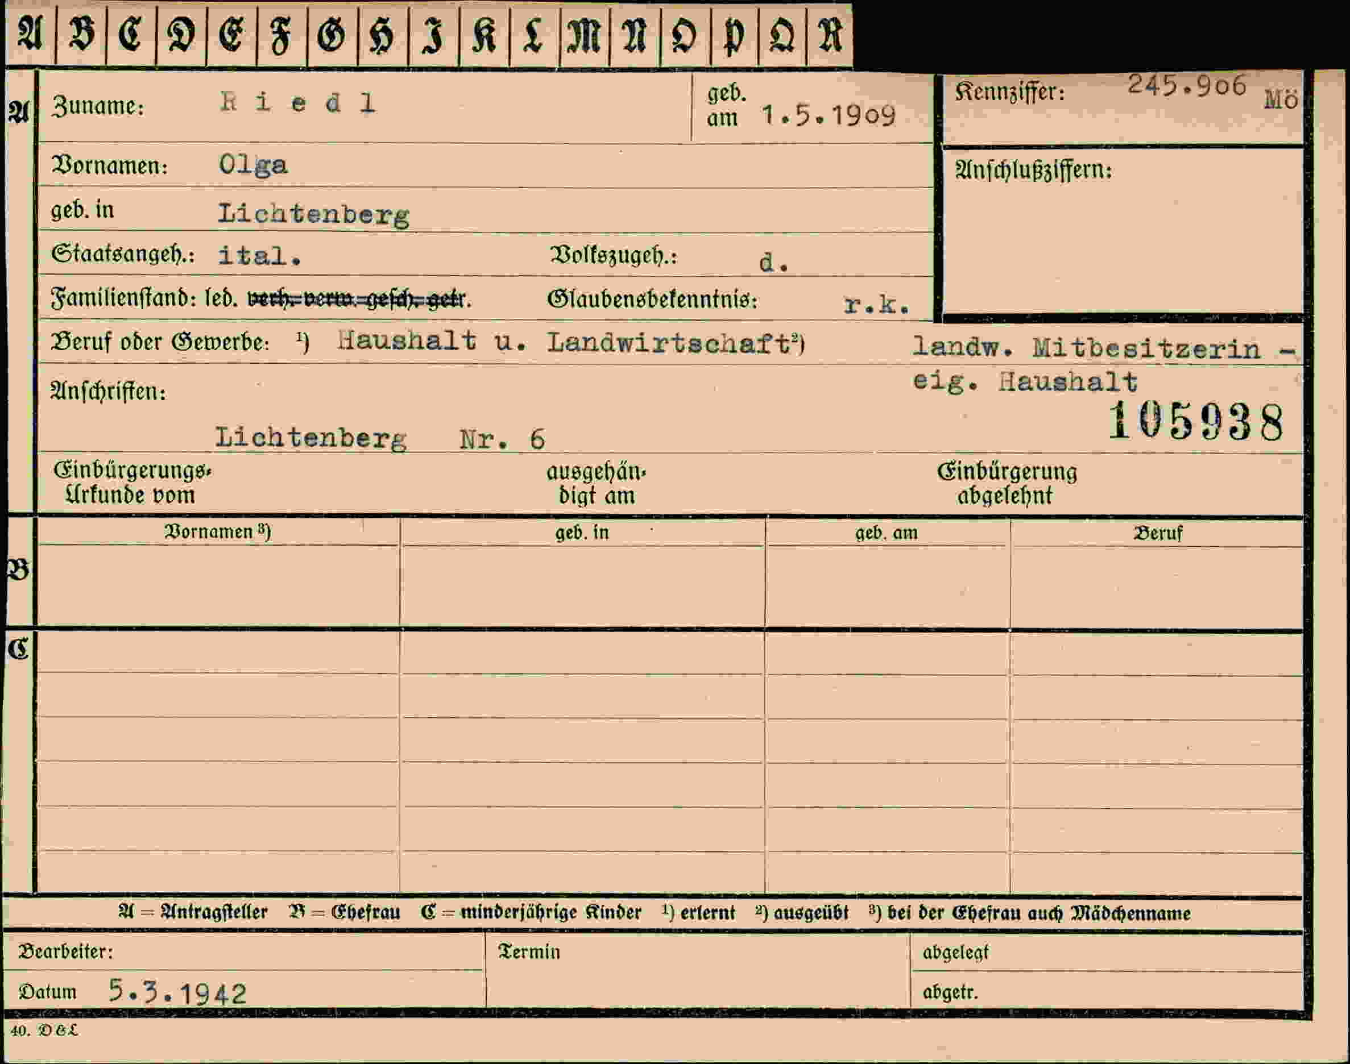Screen dimensions: 1350x1064
Task: Select index tab letter B
Action: click(81, 34)
